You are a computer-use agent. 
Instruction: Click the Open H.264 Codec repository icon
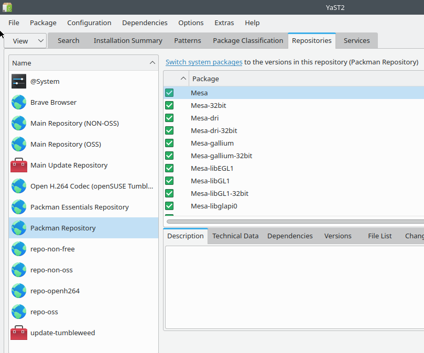[x=19, y=186]
